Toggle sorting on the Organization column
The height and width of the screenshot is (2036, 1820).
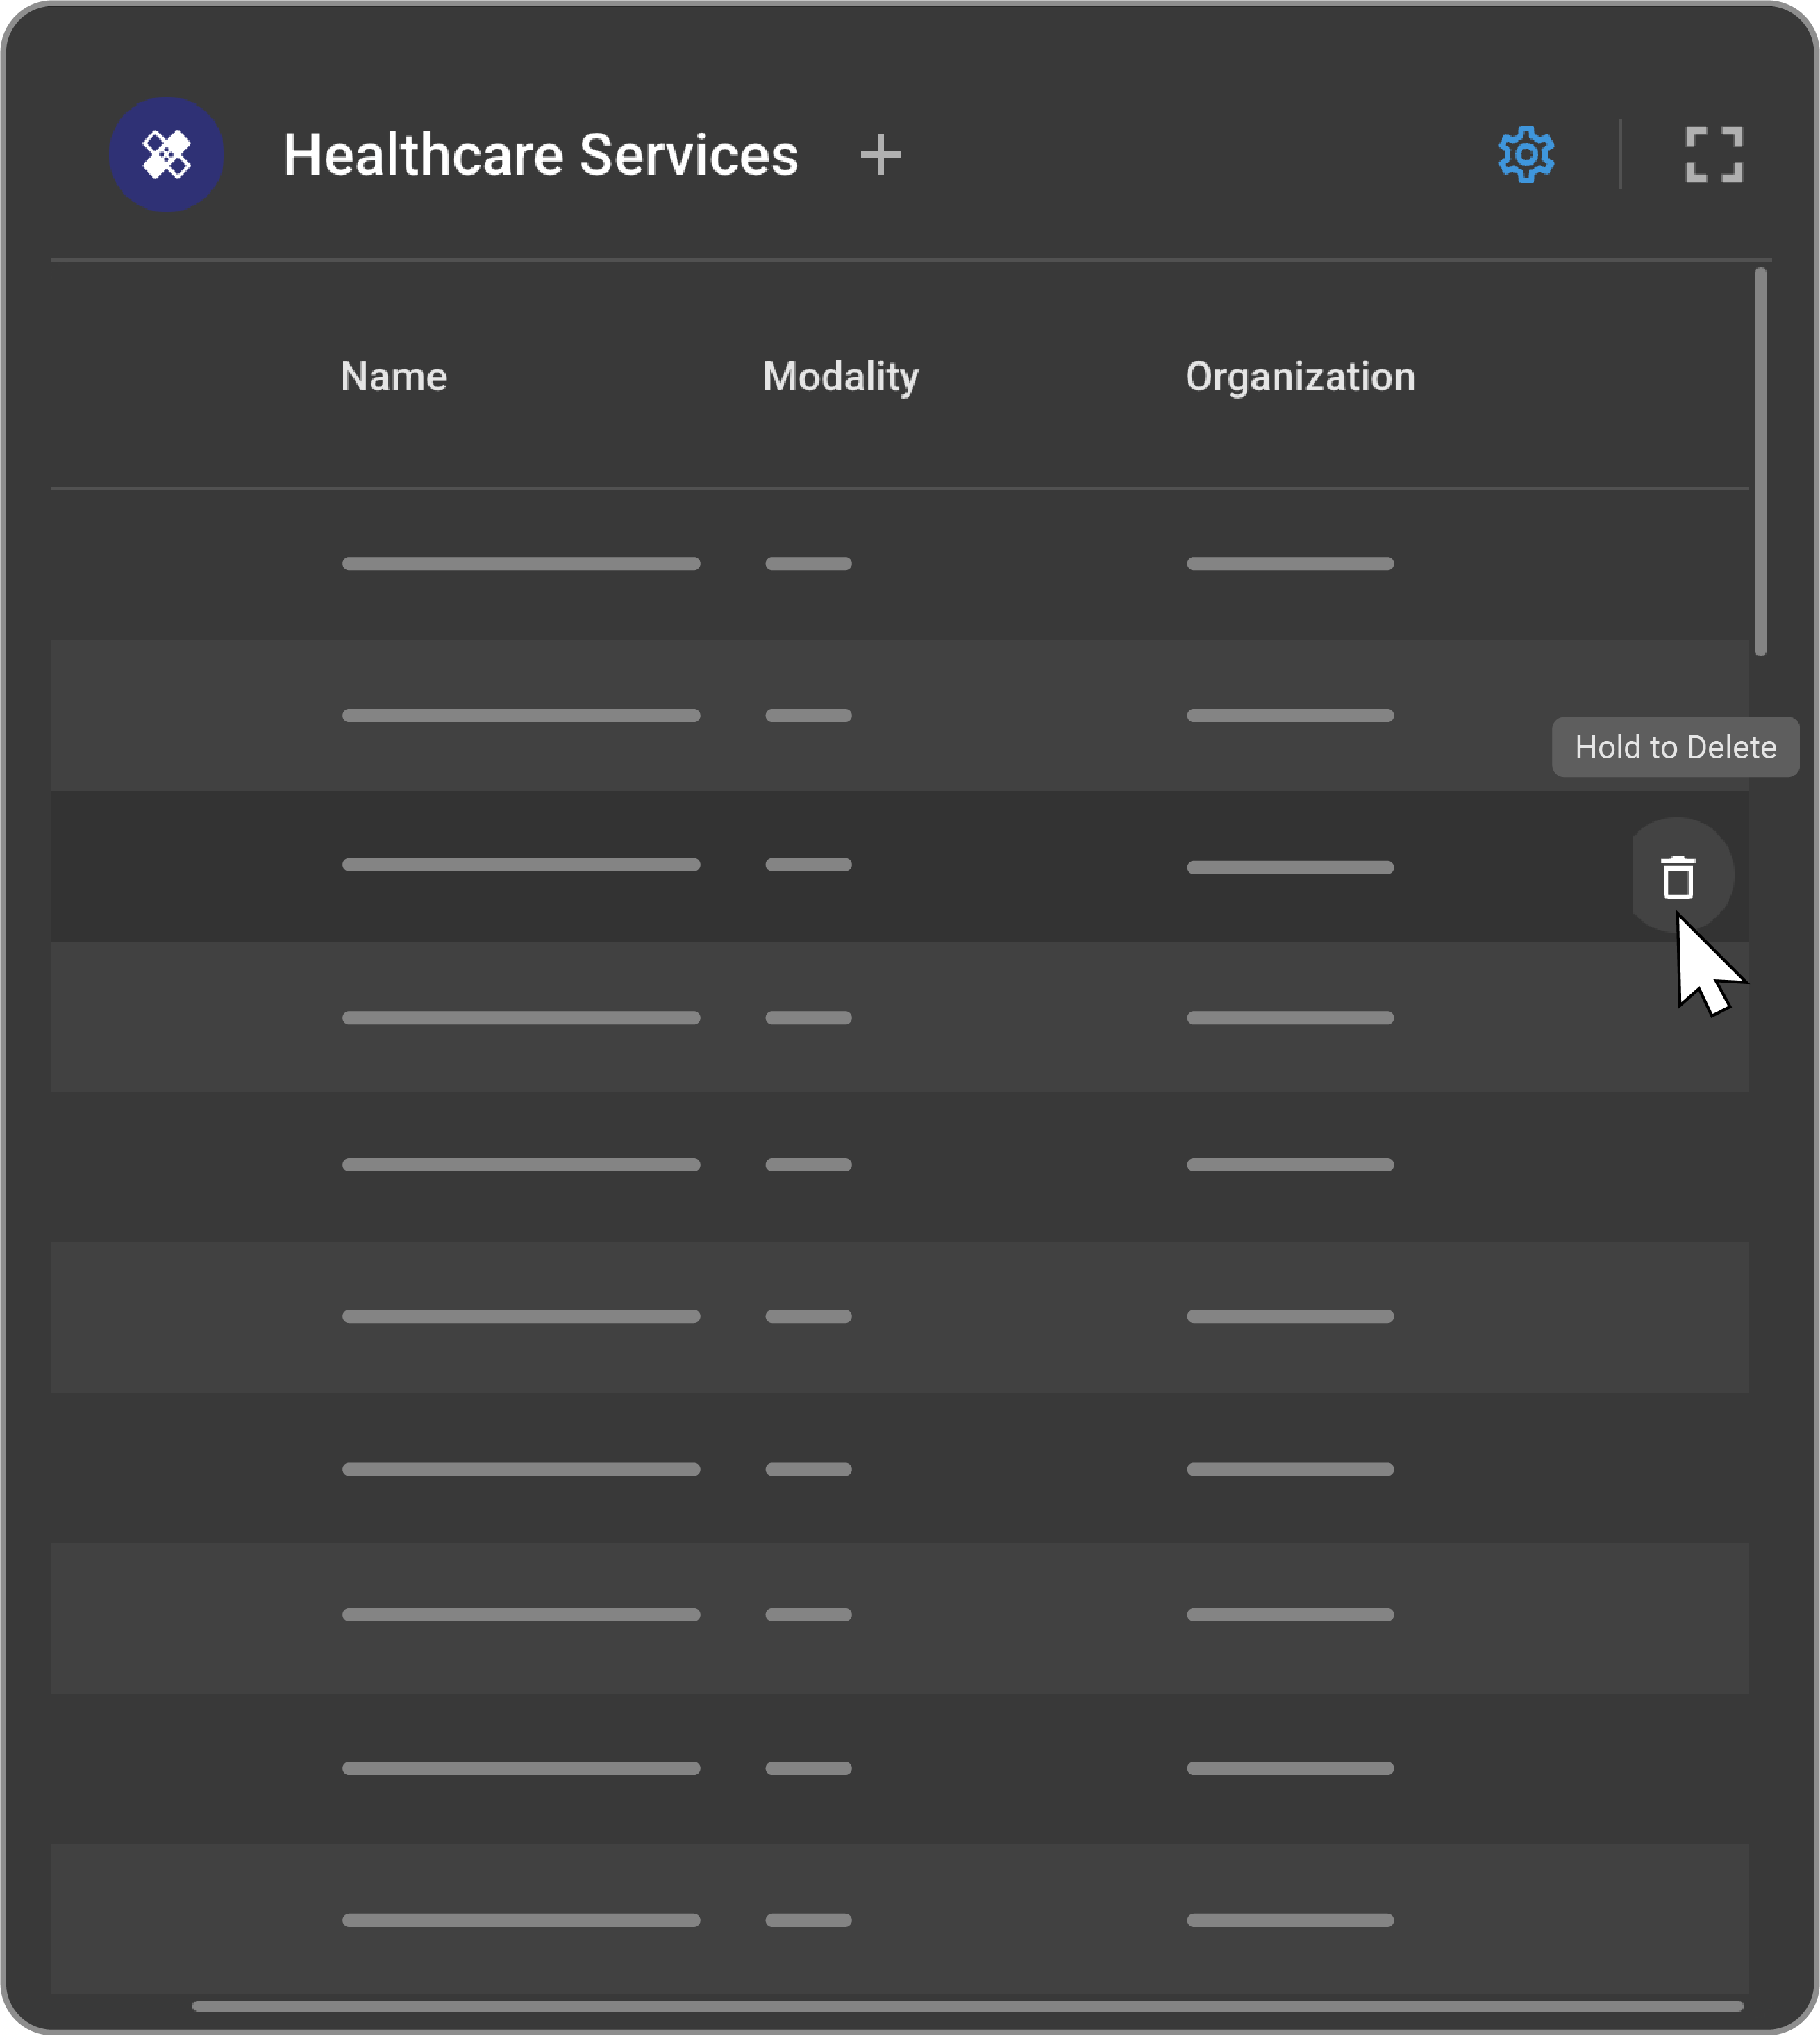[x=1299, y=377]
